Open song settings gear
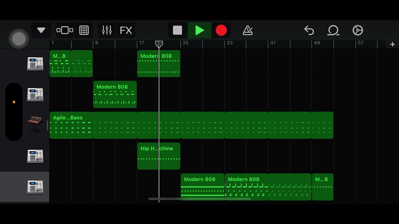Viewport: 399px width, 224px height. 358,30
